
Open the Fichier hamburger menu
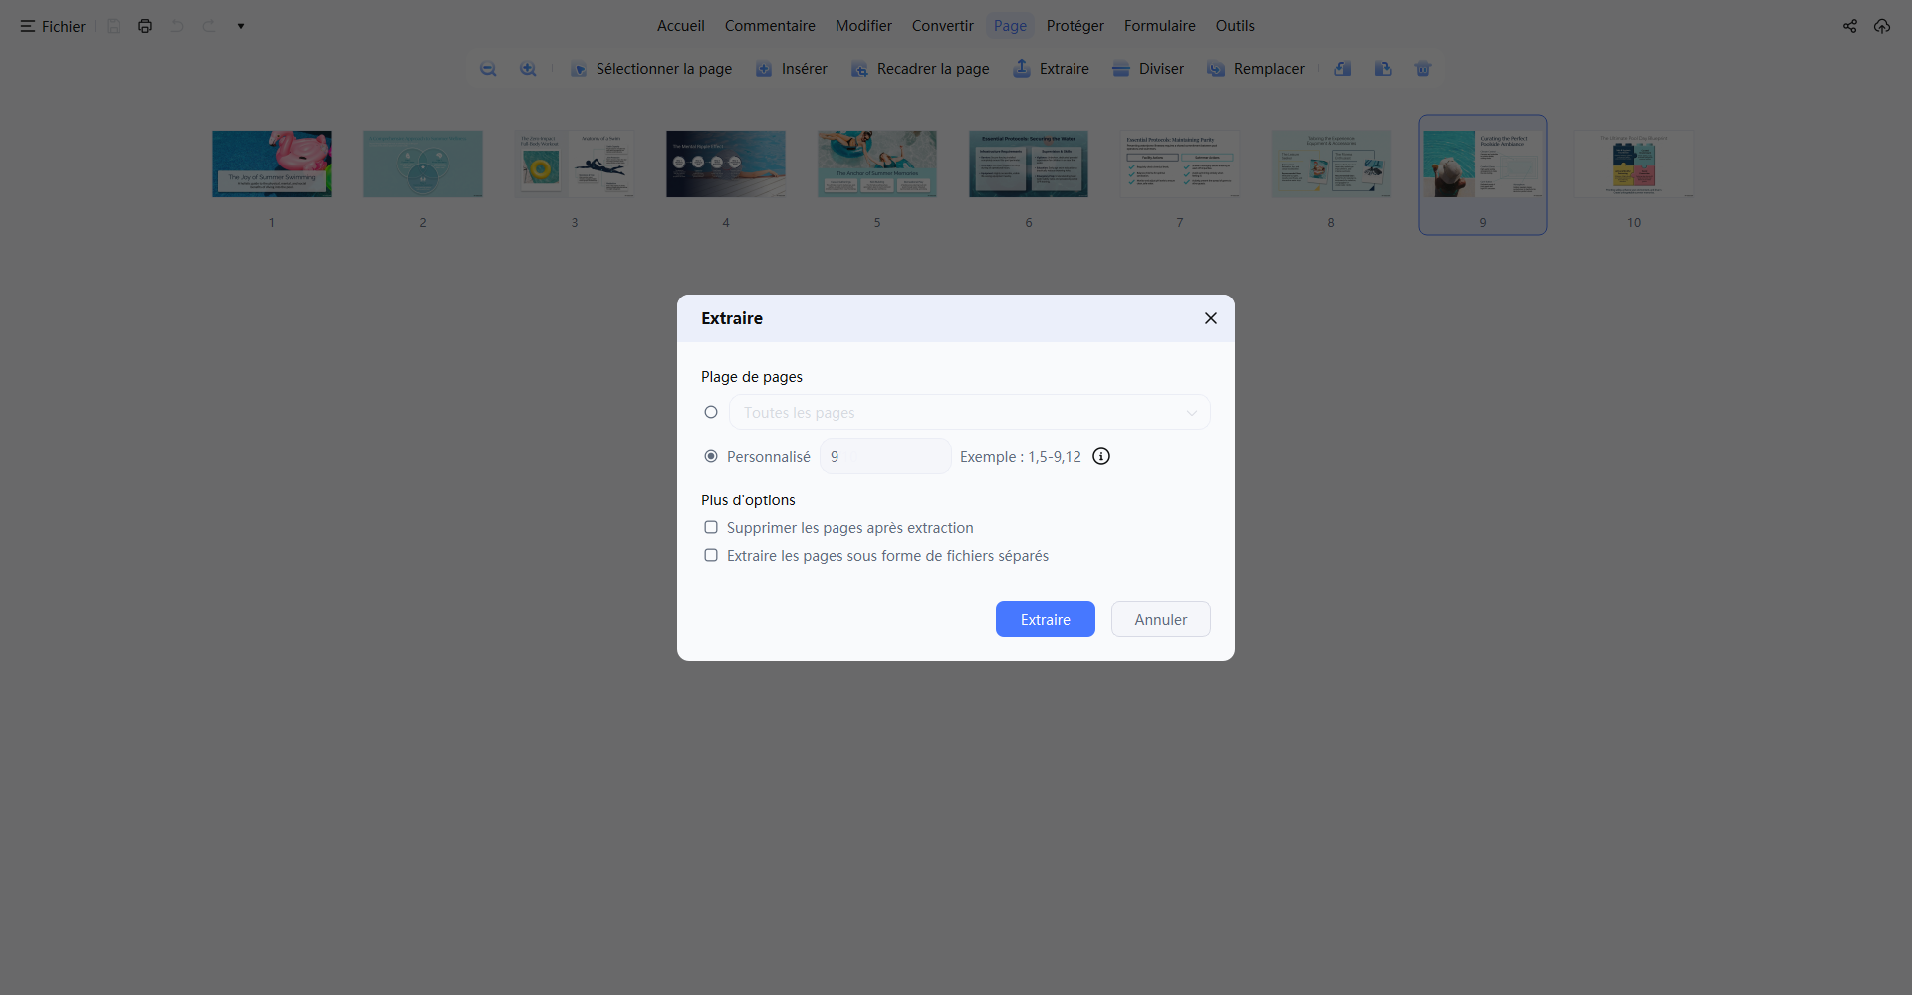53,26
